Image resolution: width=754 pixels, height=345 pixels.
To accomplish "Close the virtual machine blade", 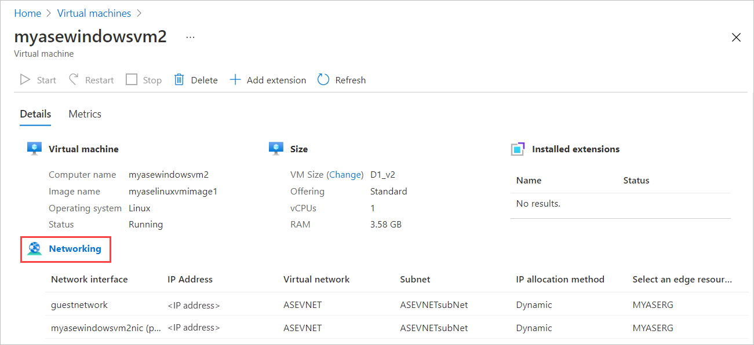I will tap(736, 38).
